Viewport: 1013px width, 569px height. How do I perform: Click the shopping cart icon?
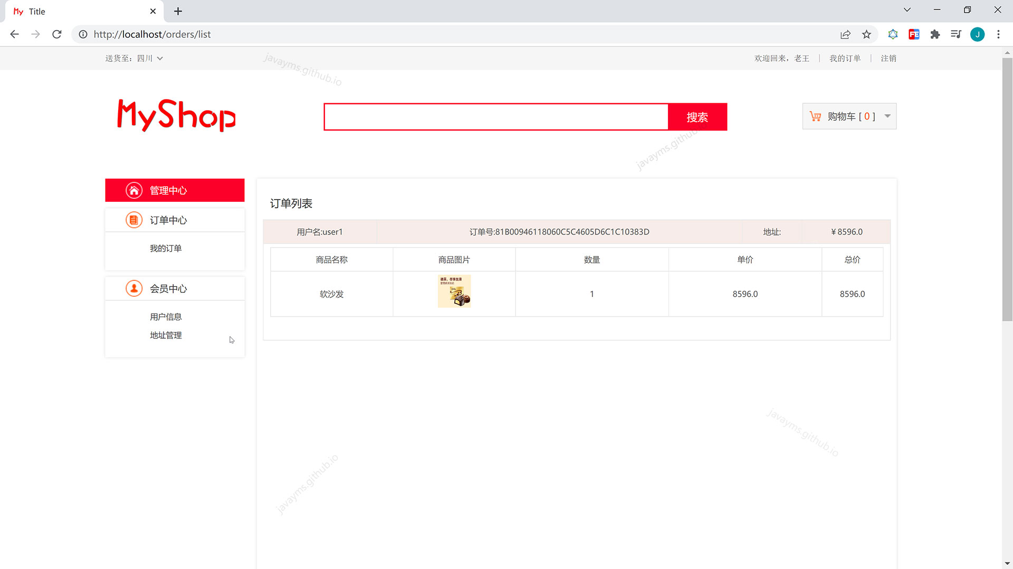tap(816, 116)
